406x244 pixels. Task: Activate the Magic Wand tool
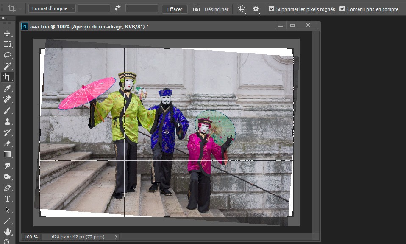coord(7,66)
